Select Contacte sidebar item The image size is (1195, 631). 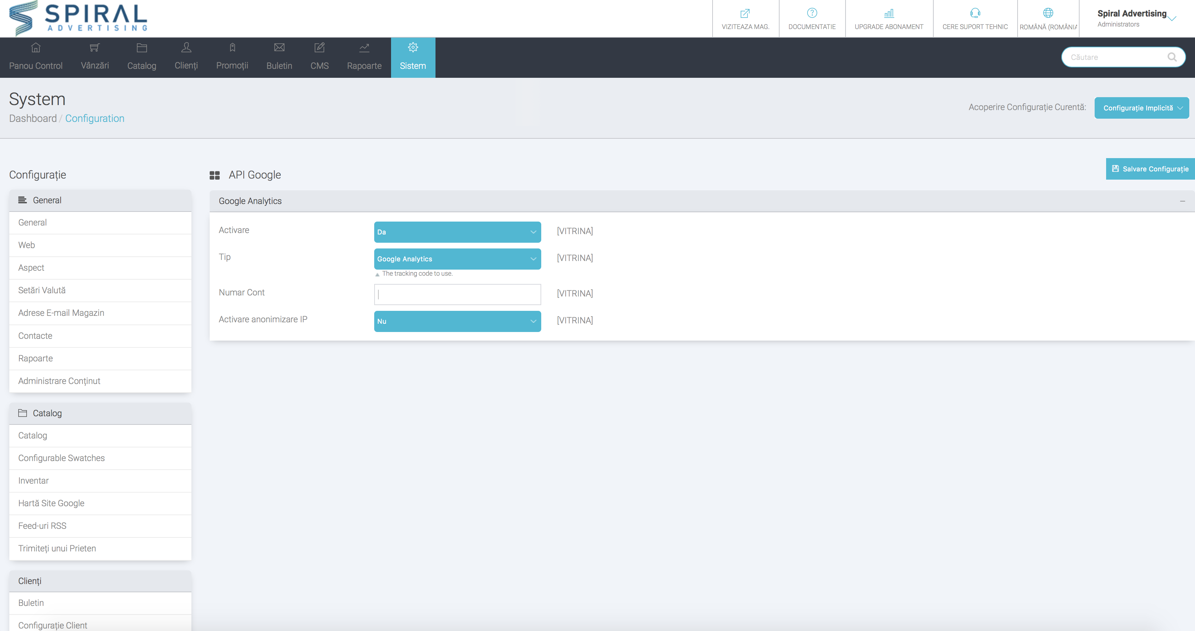100,336
